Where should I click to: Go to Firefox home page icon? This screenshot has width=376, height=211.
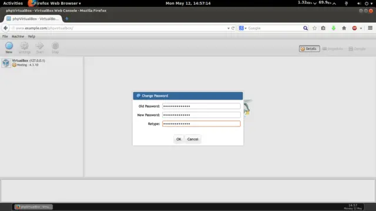point(344,28)
